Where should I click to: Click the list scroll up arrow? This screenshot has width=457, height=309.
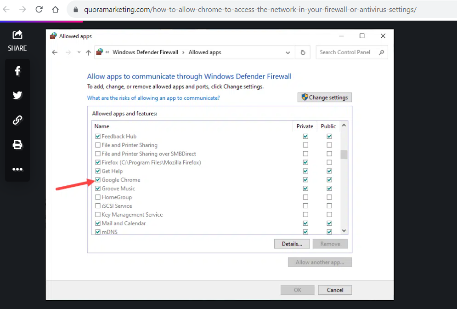344,125
